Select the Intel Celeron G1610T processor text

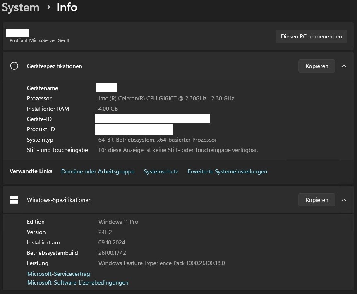click(x=166, y=98)
